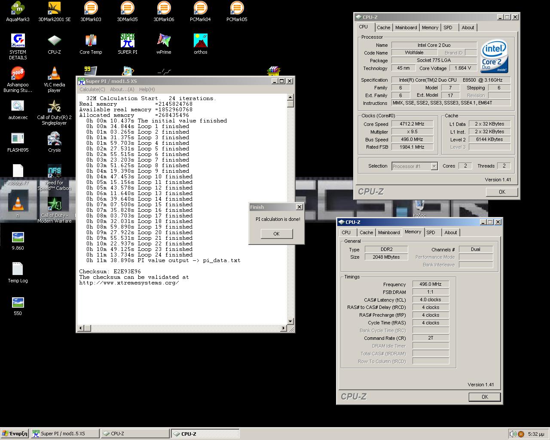Switch to About tab in top CPU-Z
550x440 pixels.
pyautogui.click(x=468, y=27)
